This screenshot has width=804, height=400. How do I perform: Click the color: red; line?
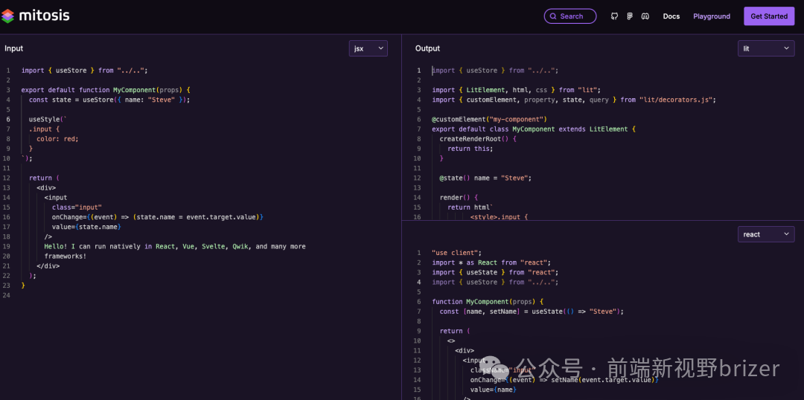click(x=57, y=139)
